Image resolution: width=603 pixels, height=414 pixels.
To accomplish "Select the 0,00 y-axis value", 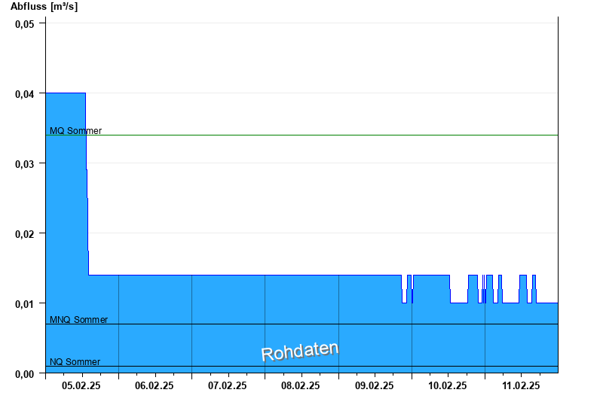I will 25,373.
